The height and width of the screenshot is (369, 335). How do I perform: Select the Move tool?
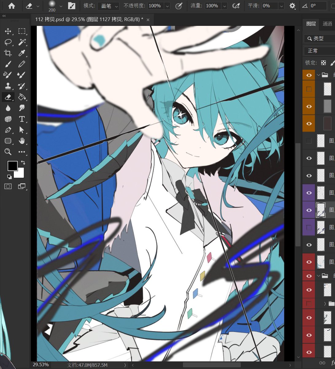pos(8,31)
